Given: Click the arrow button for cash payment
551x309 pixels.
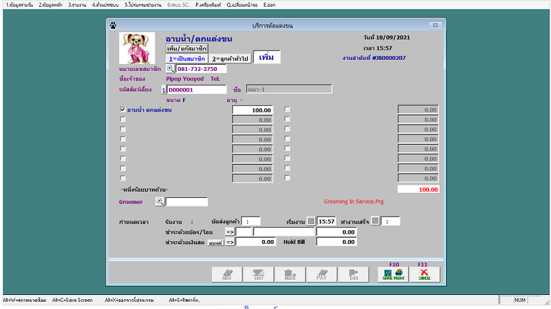Looking at the screenshot, I should pyautogui.click(x=230, y=242).
